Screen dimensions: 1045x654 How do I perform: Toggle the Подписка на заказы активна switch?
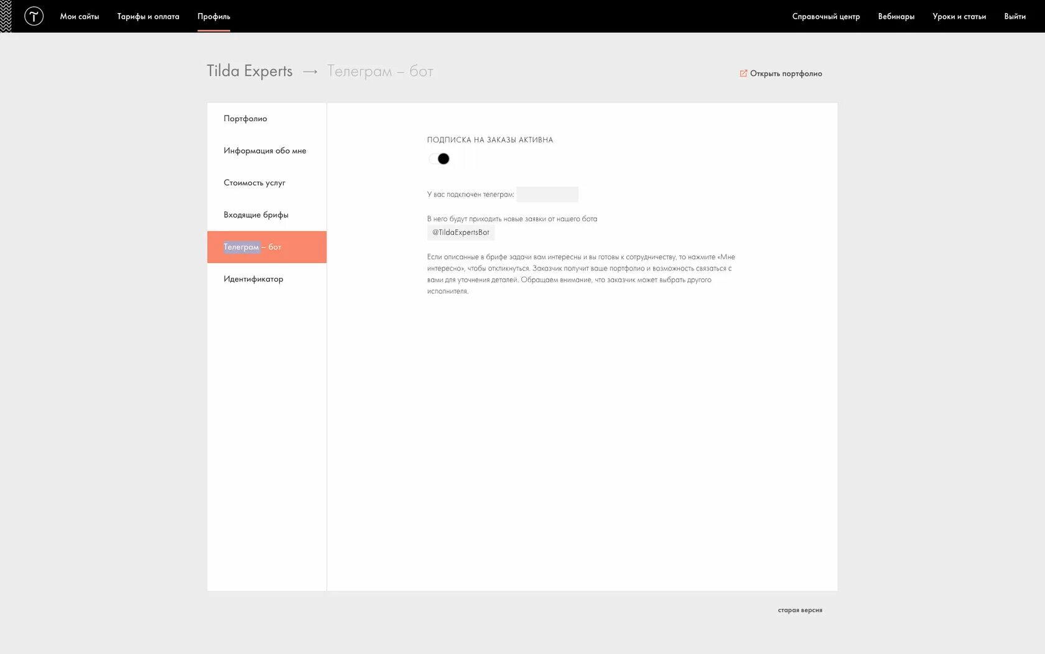[x=439, y=159]
